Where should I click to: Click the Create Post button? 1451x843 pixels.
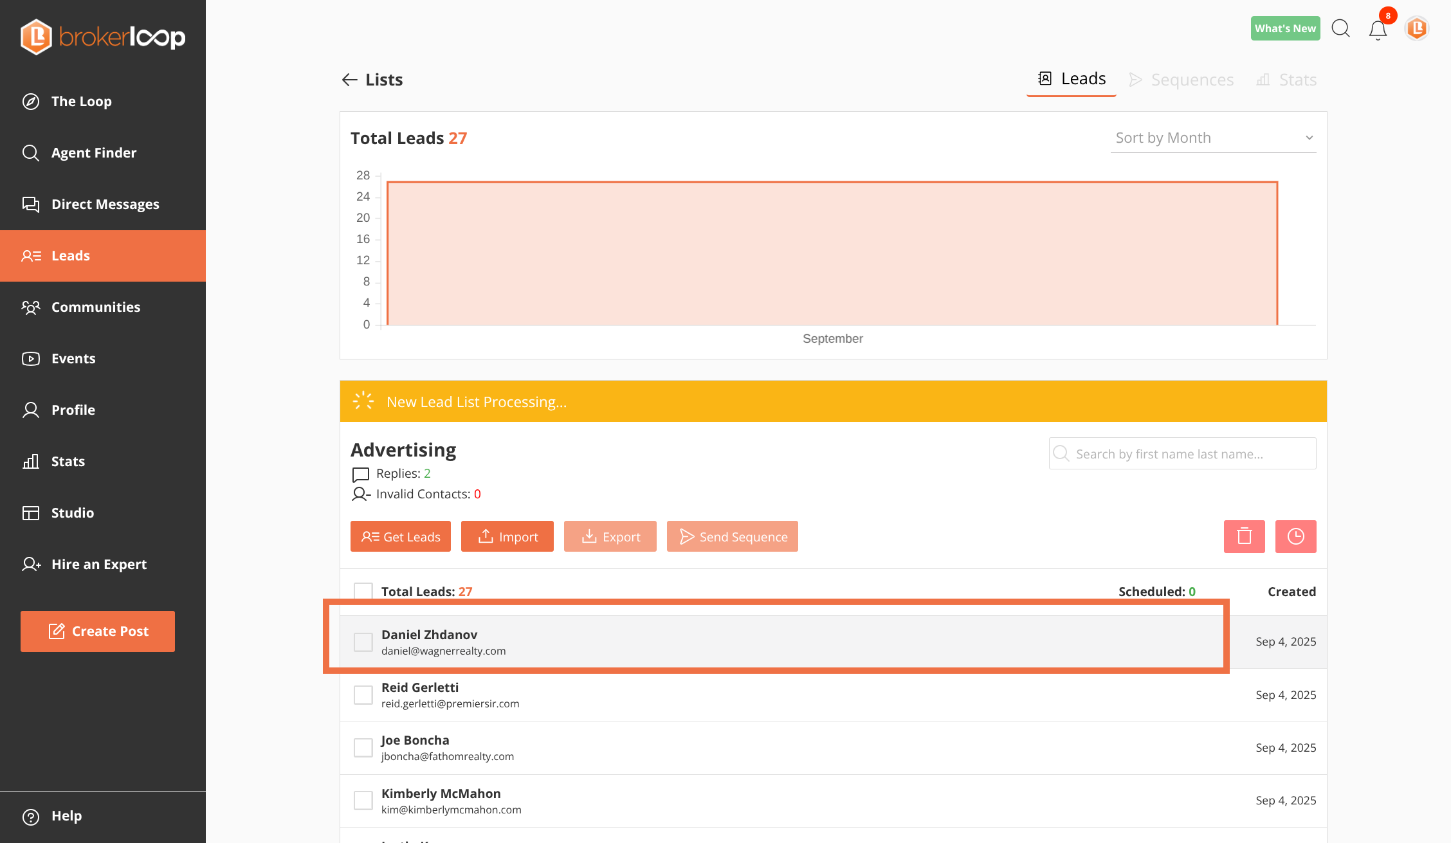coord(98,631)
